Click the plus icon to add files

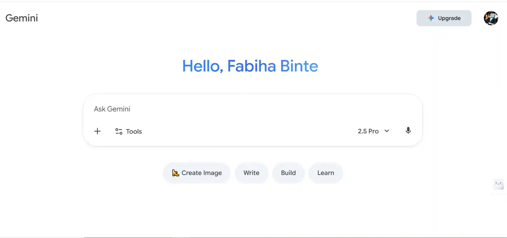pyautogui.click(x=97, y=131)
